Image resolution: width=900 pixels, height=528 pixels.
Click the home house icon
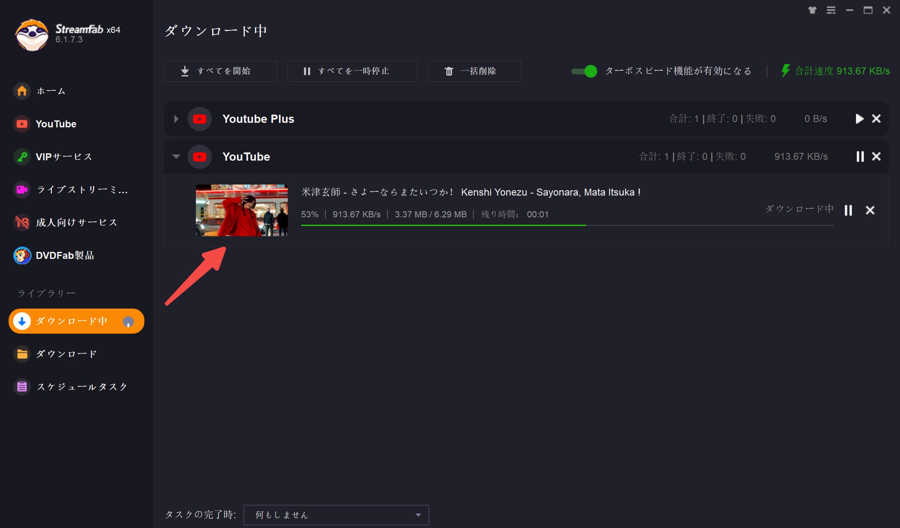[22, 91]
